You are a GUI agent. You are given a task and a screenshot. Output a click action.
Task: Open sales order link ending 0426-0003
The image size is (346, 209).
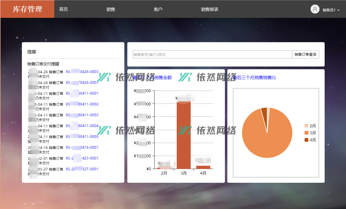click(x=82, y=72)
